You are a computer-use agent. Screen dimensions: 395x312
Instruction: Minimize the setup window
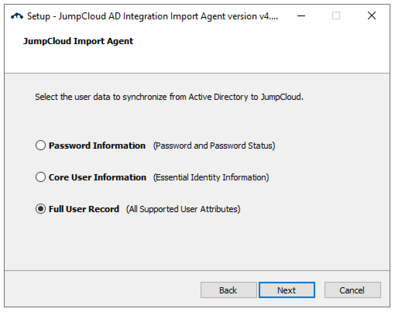[302, 16]
